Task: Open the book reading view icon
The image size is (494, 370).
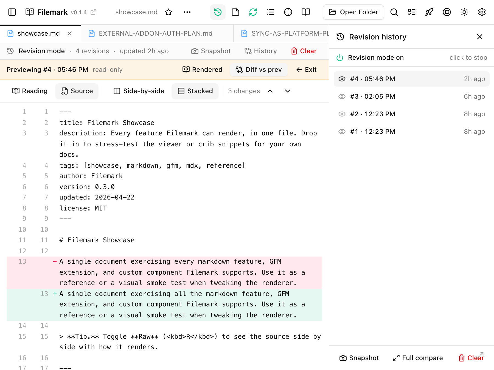Action: coord(306,12)
